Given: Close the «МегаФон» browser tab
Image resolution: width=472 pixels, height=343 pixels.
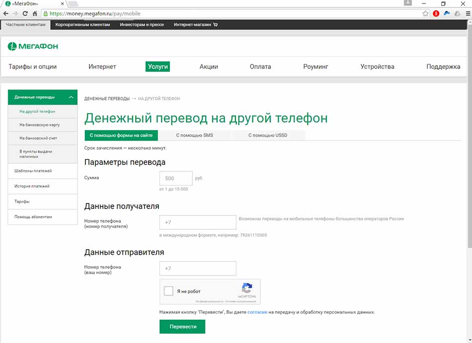Looking at the screenshot, I should tap(62, 4).
